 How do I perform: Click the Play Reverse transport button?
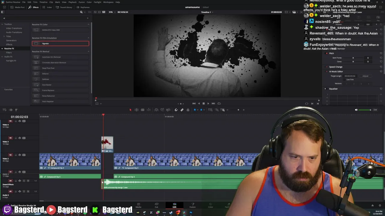199,103
